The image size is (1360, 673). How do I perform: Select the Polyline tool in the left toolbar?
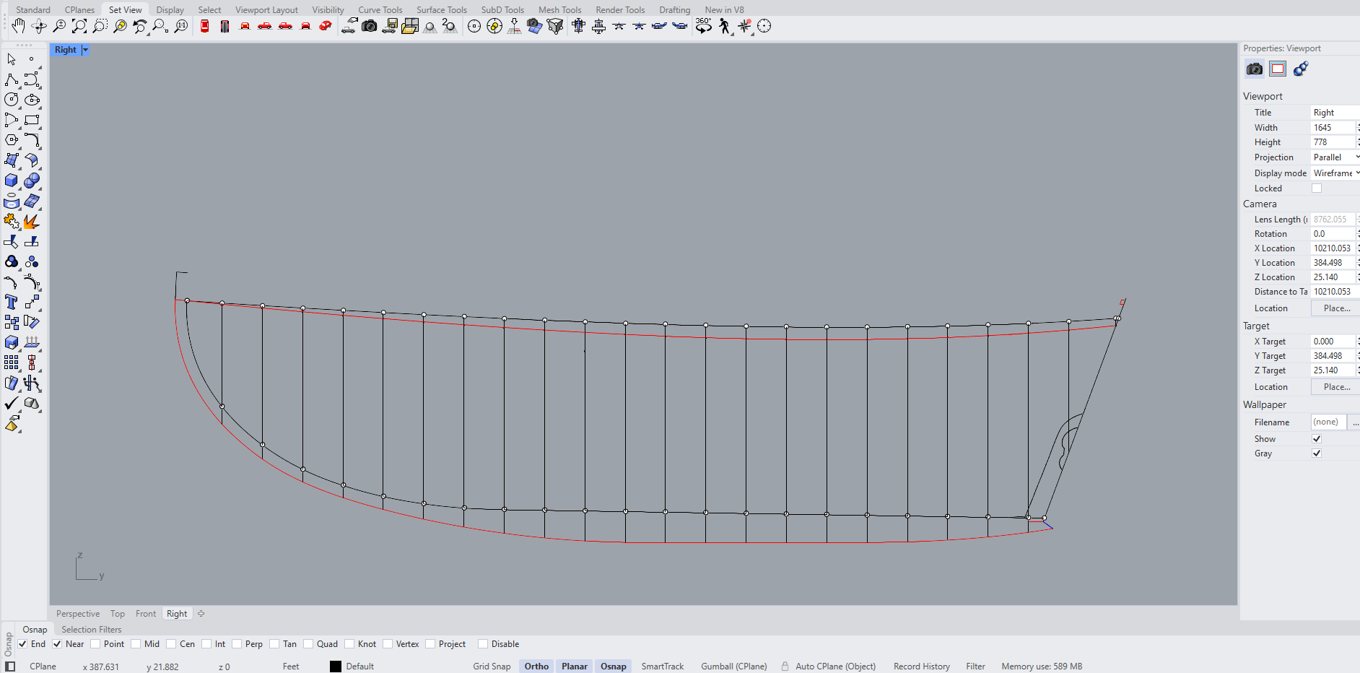pyautogui.click(x=12, y=79)
